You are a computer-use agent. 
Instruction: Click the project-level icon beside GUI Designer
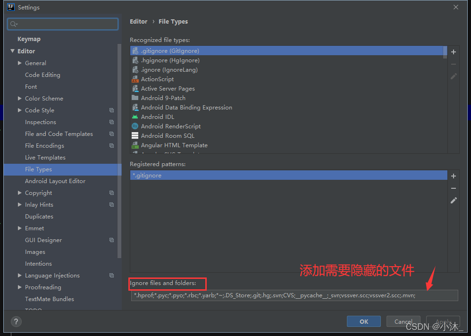pyautogui.click(x=111, y=240)
